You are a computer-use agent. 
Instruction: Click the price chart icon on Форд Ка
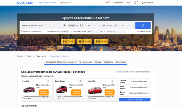[x=48, y=81]
